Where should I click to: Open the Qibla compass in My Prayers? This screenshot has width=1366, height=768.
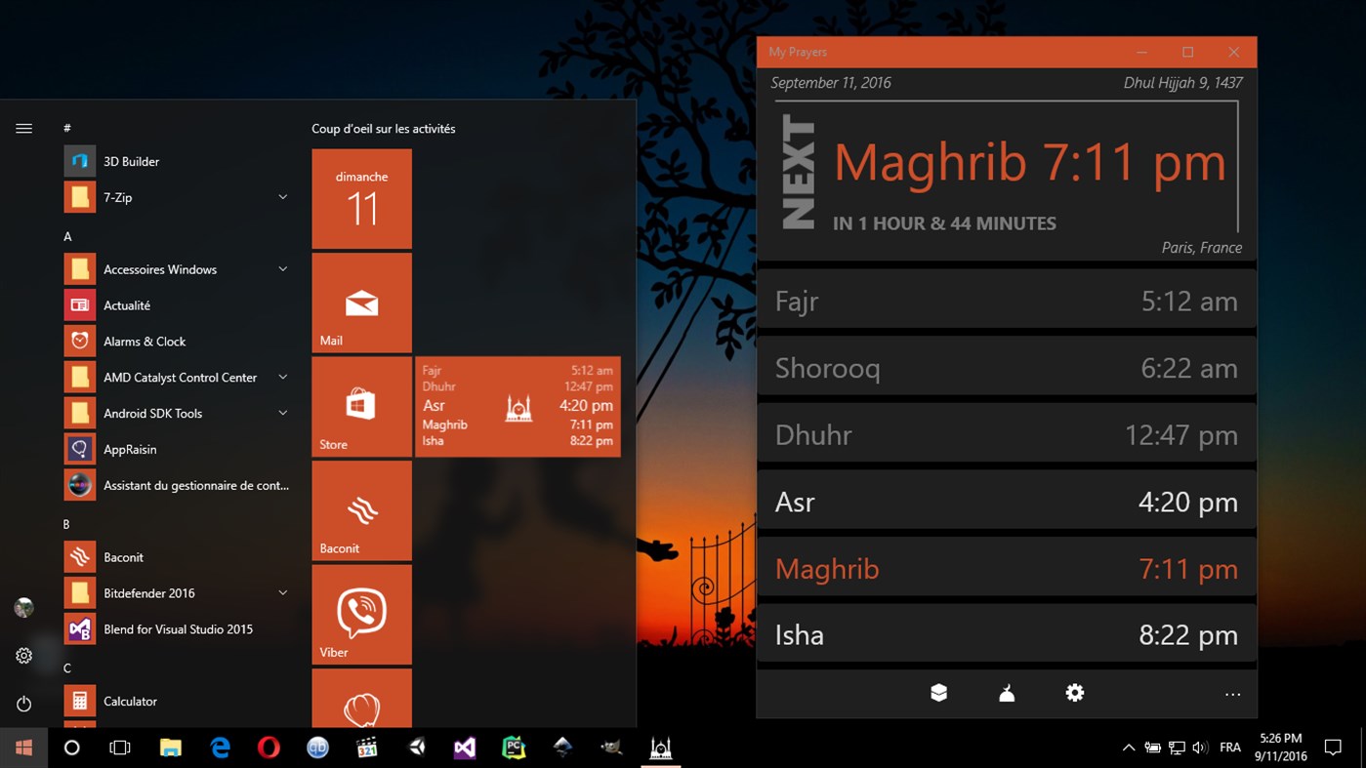pyautogui.click(x=938, y=692)
